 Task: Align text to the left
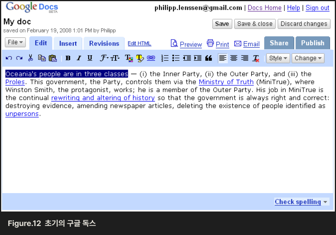pyautogui.click(x=223, y=58)
